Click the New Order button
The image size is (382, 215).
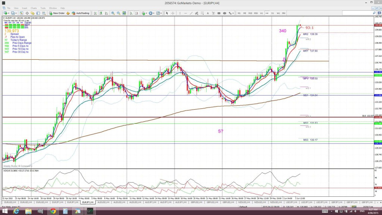(57, 13)
